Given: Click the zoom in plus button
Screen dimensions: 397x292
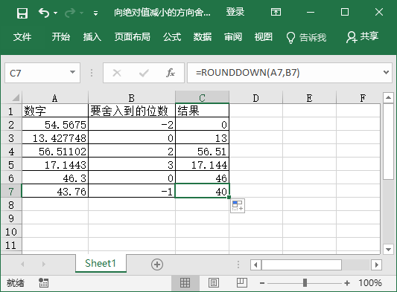Looking at the screenshot, I should [x=347, y=283].
